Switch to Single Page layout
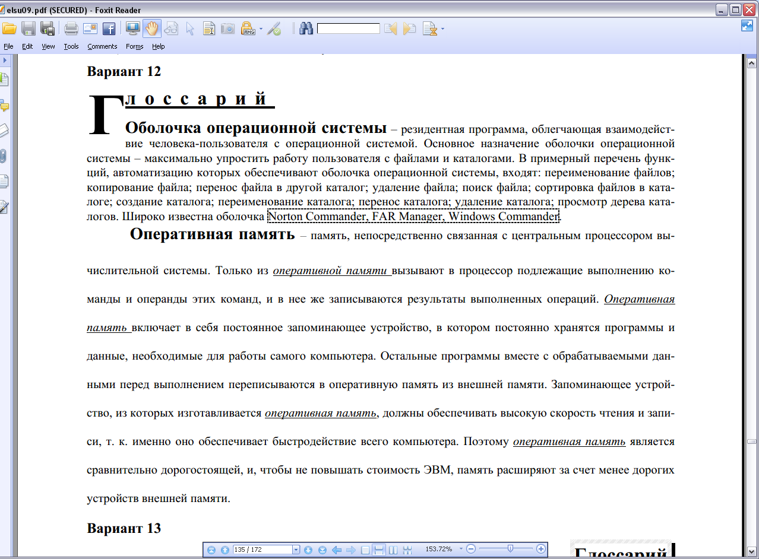The image size is (759, 559). (365, 550)
